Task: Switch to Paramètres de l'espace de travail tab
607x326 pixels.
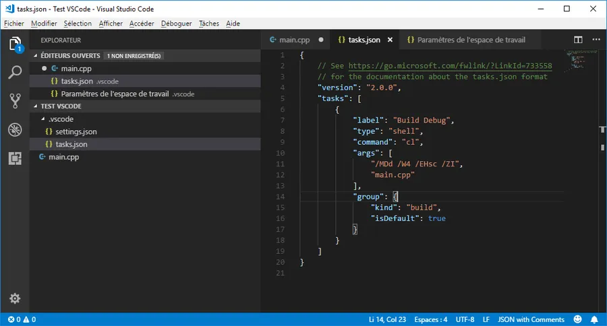Action: pyautogui.click(x=471, y=40)
